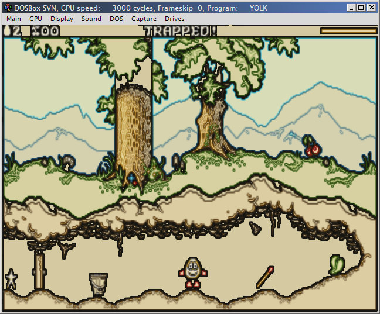
Task: Open the Sound menu
Action: point(91,19)
